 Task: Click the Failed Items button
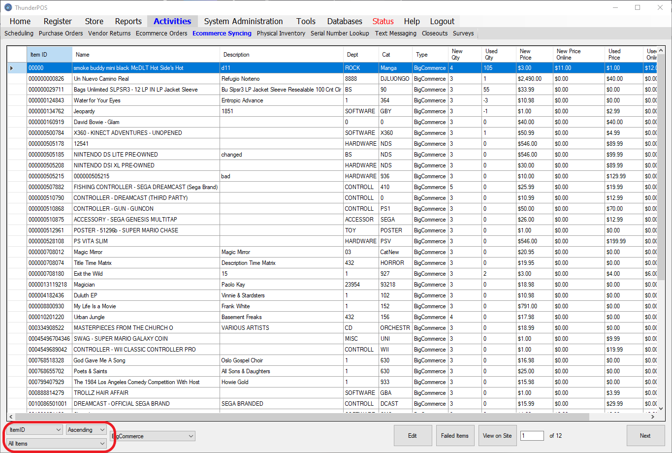point(455,436)
